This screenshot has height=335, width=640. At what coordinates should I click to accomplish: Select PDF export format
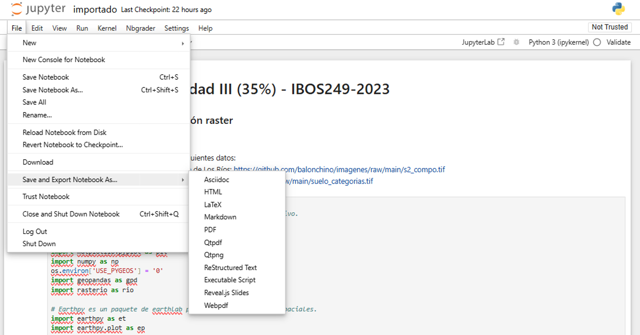click(210, 230)
